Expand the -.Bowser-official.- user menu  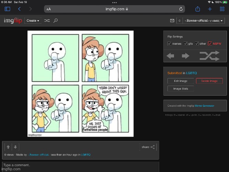204,21
